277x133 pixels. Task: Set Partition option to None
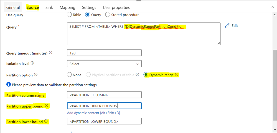pyautogui.click(x=69, y=75)
